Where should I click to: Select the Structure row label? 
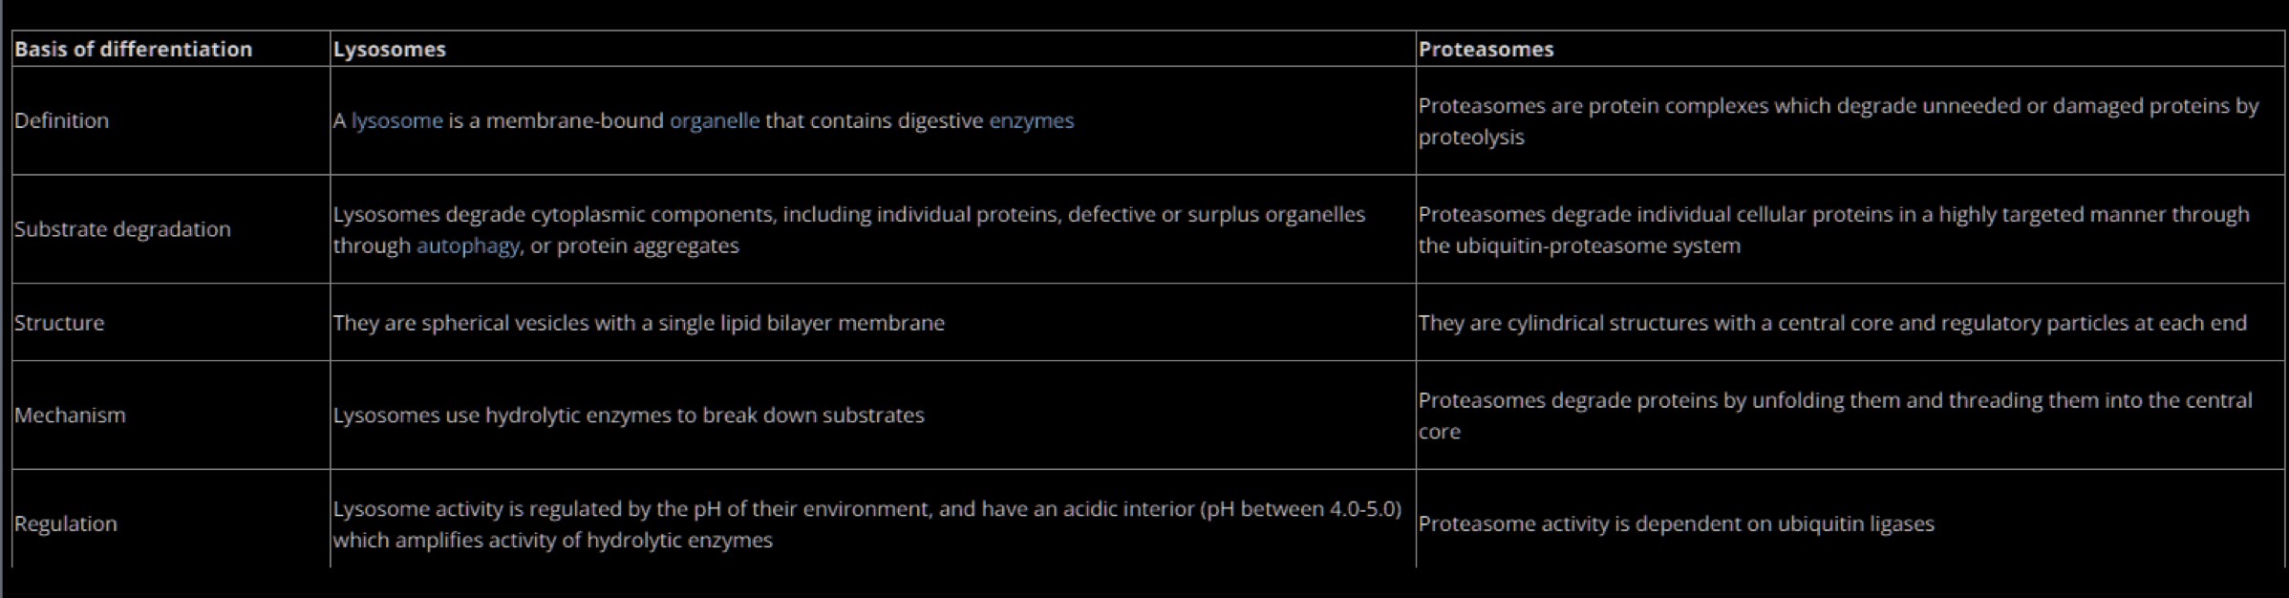click(59, 323)
